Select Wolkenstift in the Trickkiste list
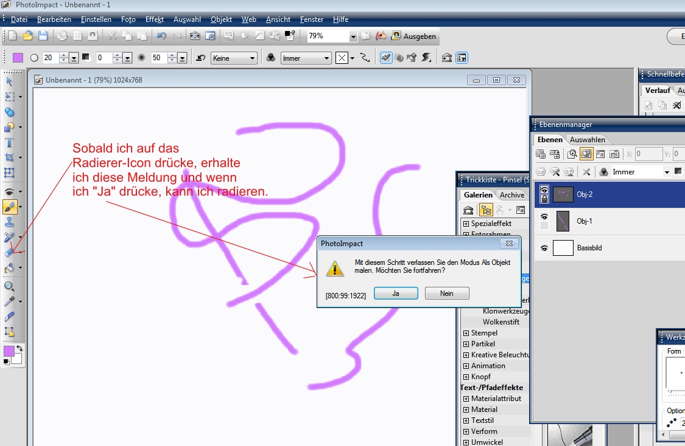 [x=501, y=322]
